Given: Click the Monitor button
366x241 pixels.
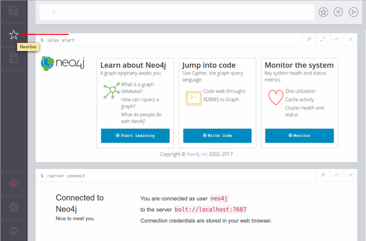Looking at the screenshot, I should pyautogui.click(x=299, y=135).
